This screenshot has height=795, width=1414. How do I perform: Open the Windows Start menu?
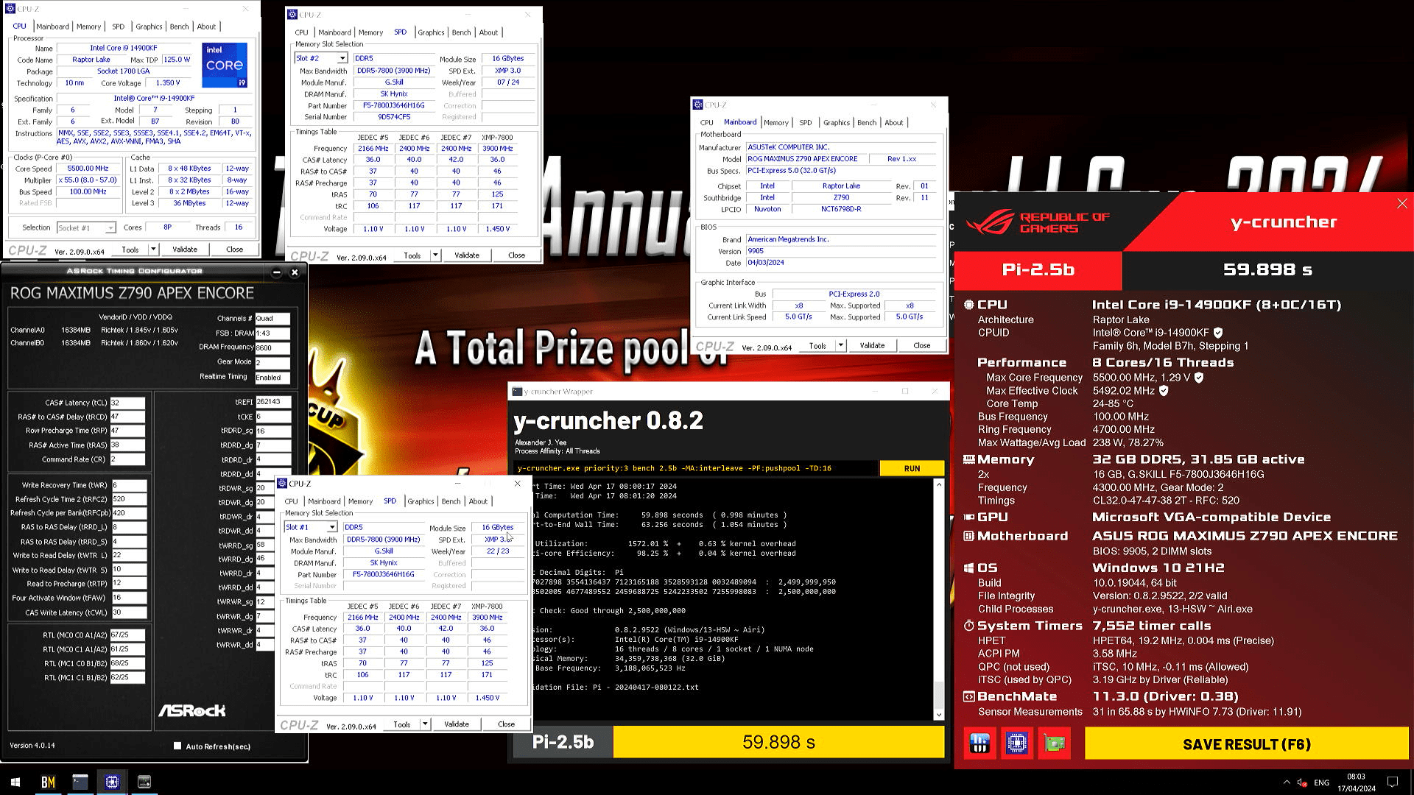pyautogui.click(x=15, y=782)
